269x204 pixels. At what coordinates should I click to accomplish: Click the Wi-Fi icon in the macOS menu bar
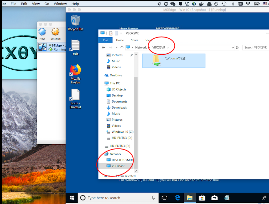tap(248, 4)
